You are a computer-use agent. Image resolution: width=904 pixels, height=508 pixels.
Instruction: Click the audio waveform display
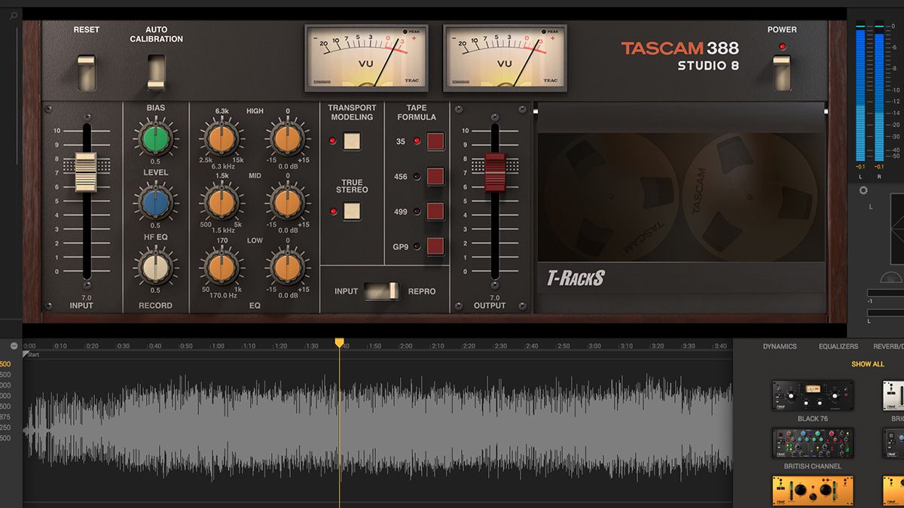[378, 429]
